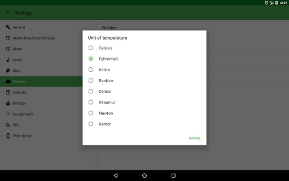Select the Delisle radio button
This screenshot has width=289, height=181.
coord(91,91)
